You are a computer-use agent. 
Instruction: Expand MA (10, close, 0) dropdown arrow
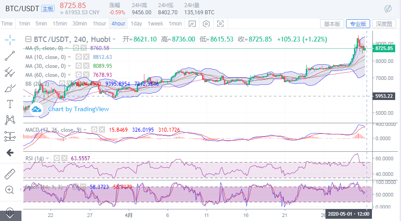[x=69, y=57]
